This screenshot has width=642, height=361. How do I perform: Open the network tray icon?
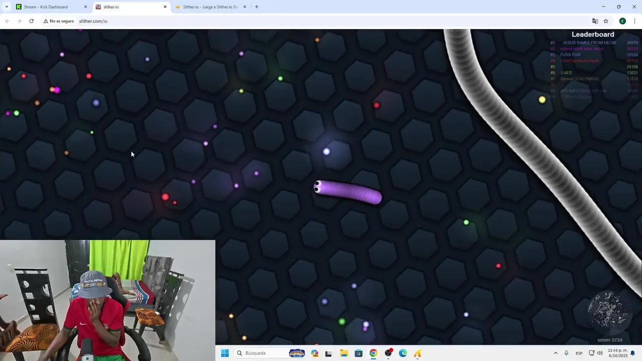tap(592, 353)
